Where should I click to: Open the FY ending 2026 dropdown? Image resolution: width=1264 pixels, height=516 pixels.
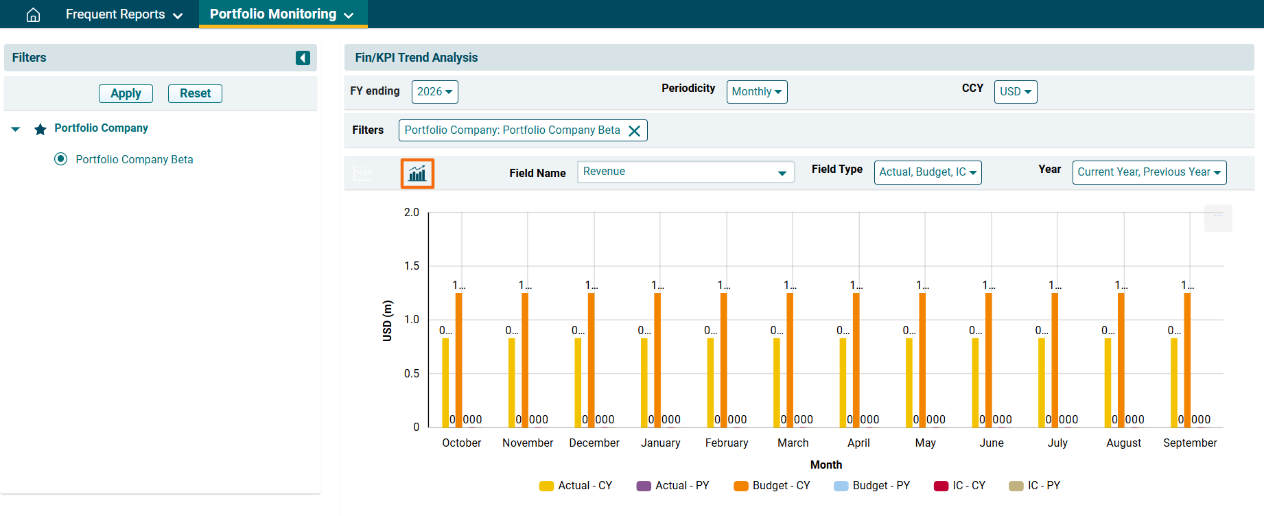pyautogui.click(x=434, y=92)
